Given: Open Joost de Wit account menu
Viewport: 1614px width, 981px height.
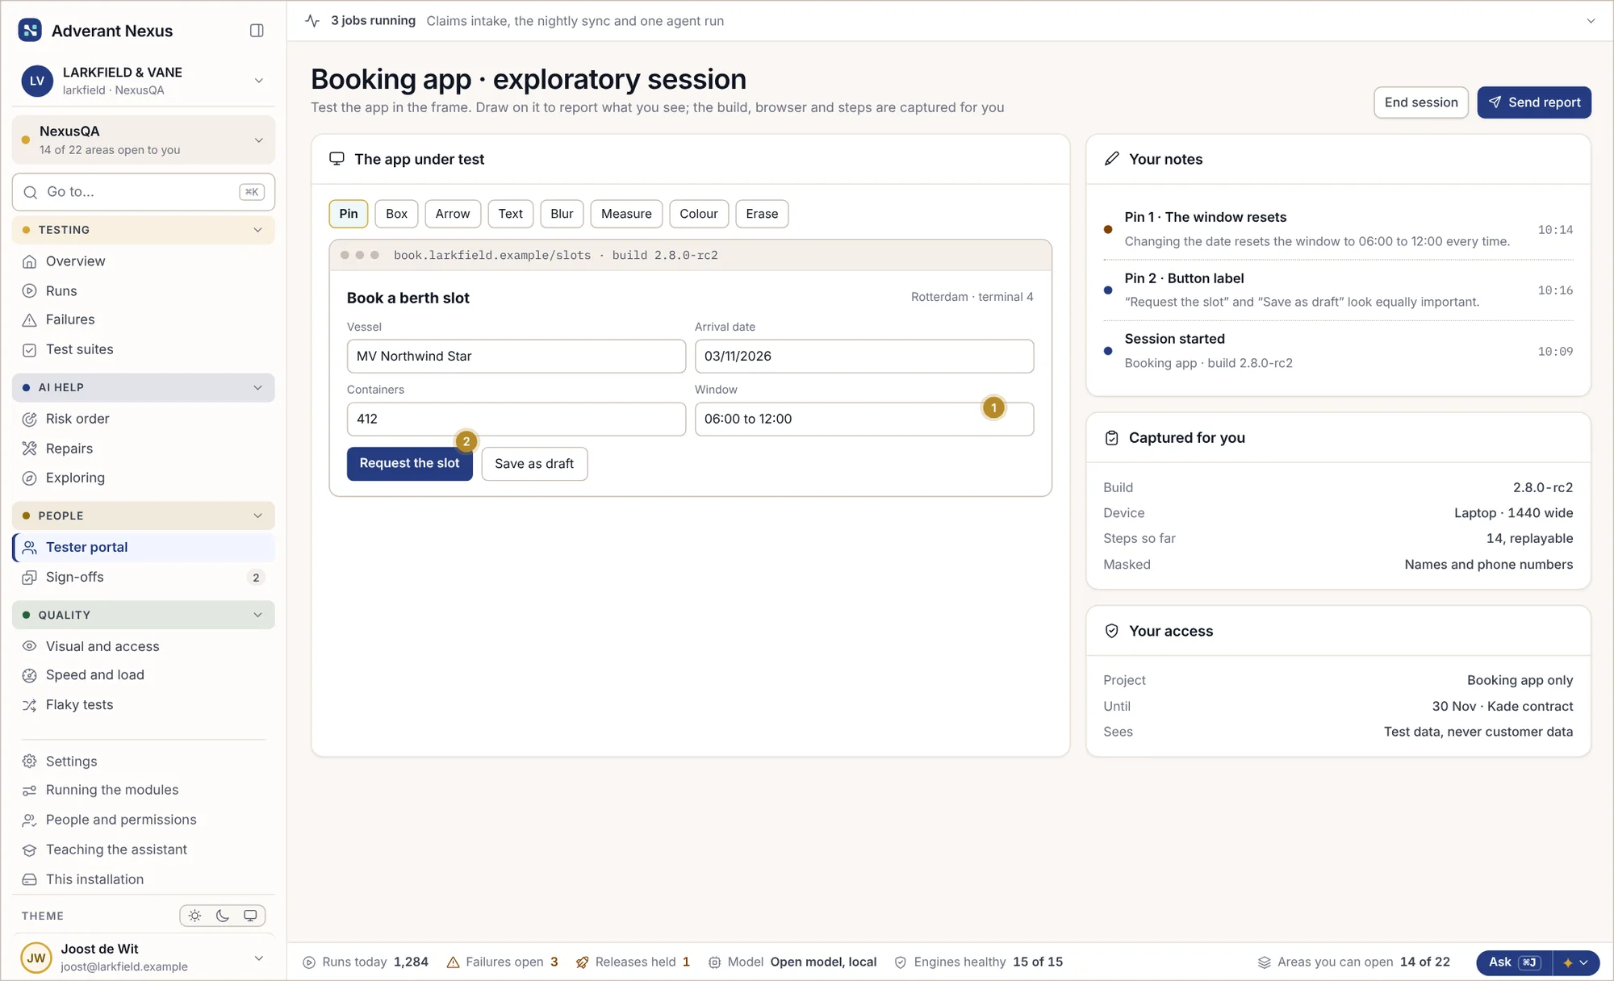Looking at the screenshot, I should [x=144, y=958].
